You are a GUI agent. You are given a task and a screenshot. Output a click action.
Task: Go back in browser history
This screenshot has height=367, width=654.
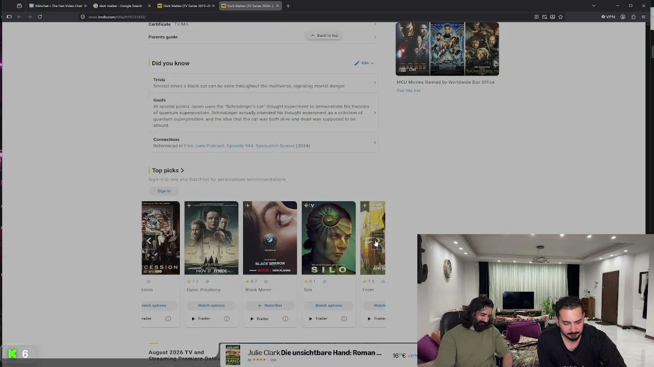19,17
